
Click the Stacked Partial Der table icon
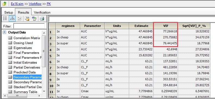(10, 87)
